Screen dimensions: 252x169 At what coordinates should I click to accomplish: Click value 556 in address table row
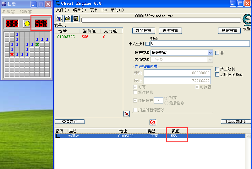(174, 136)
